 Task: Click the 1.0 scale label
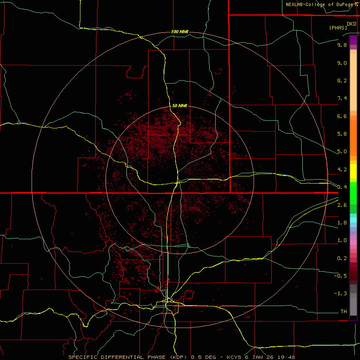coord(342,240)
